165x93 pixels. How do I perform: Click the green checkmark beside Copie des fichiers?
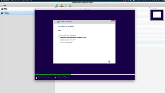[59, 36]
